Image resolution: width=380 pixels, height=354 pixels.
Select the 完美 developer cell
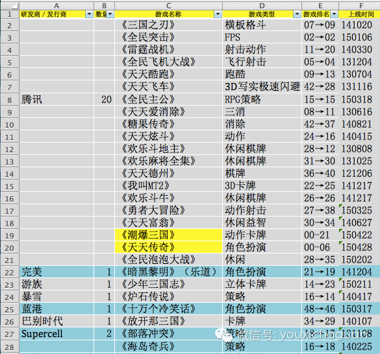(x=57, y=272)
